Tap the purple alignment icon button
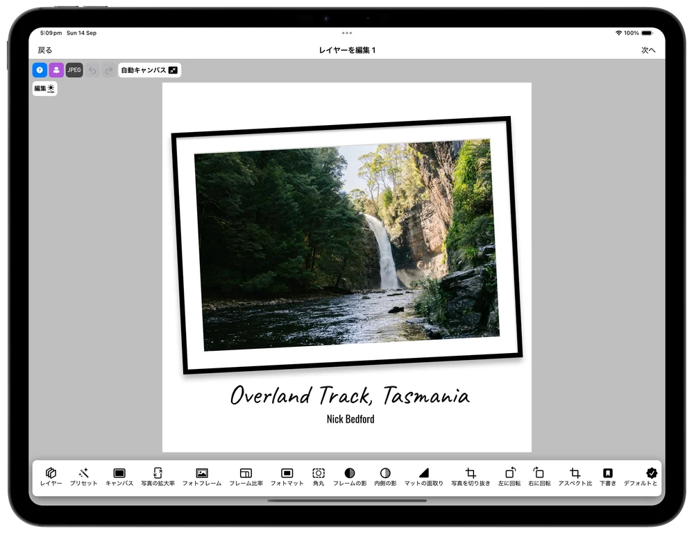This screenshot has width=694, height=533. (x=57, y=70)
